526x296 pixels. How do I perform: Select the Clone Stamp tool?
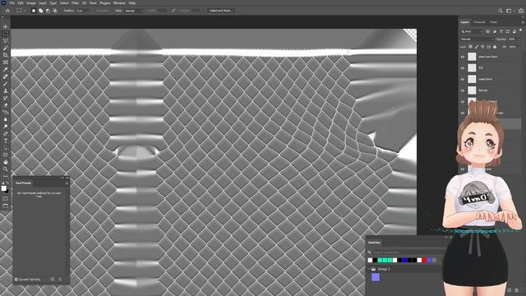click(6, 90)
